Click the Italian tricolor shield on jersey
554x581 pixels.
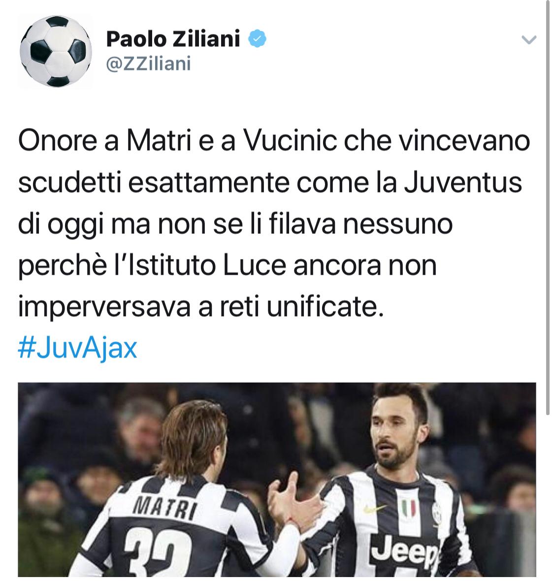coord(408,508)
